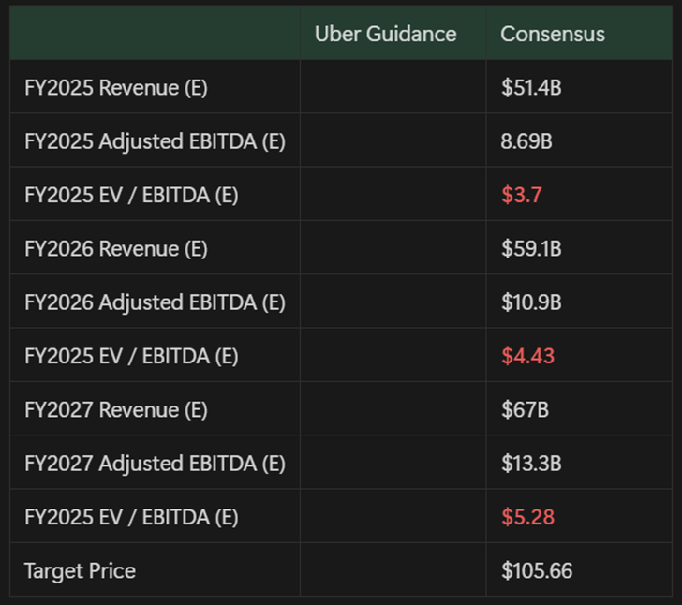Click the Uber Guidance column header
The image size is (682, 605).
[385, 34]
